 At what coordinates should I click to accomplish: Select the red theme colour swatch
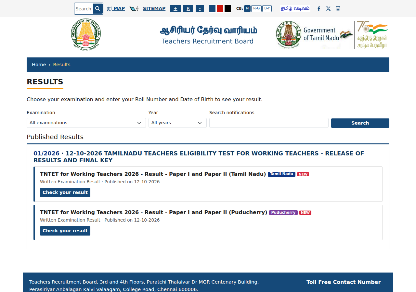pyautogui.click(x=220, y=9)
